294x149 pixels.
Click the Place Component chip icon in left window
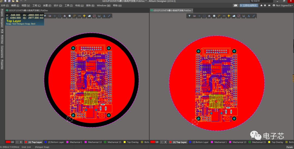(x=70, y=16)
